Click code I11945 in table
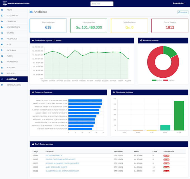 pos(35,155)
